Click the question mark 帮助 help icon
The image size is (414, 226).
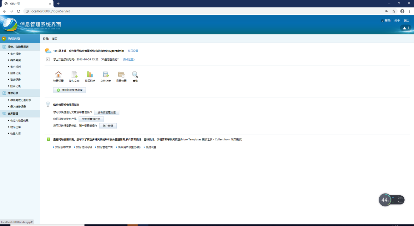tap(382, 21)
